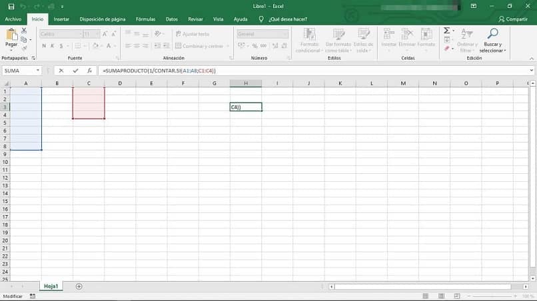Click the Ribbon Display Options icon
Viewport: 537px width, 301px height.
tap(473, 6)
